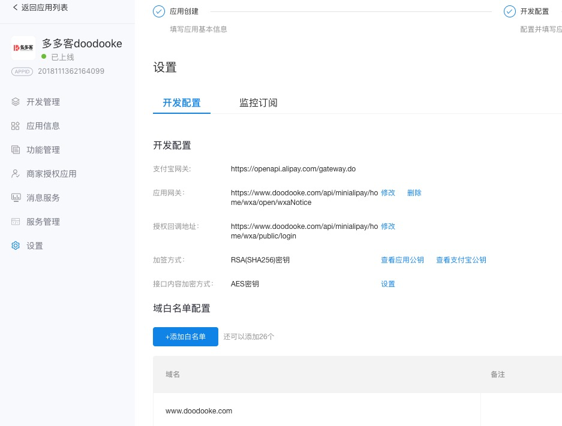The height and width of the screenshot is (426, 562).
Task: Click the 填写应用基本信息 step description
Action: pos(198,29)
